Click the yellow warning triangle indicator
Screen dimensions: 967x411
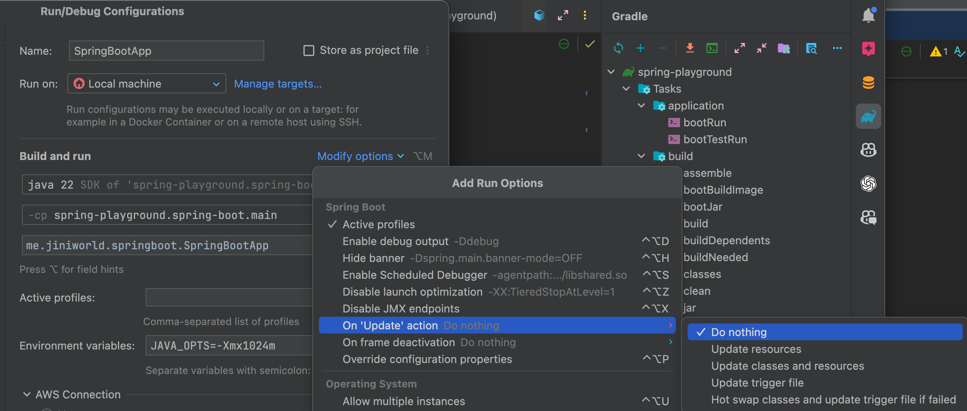click(x=935, y=51)
